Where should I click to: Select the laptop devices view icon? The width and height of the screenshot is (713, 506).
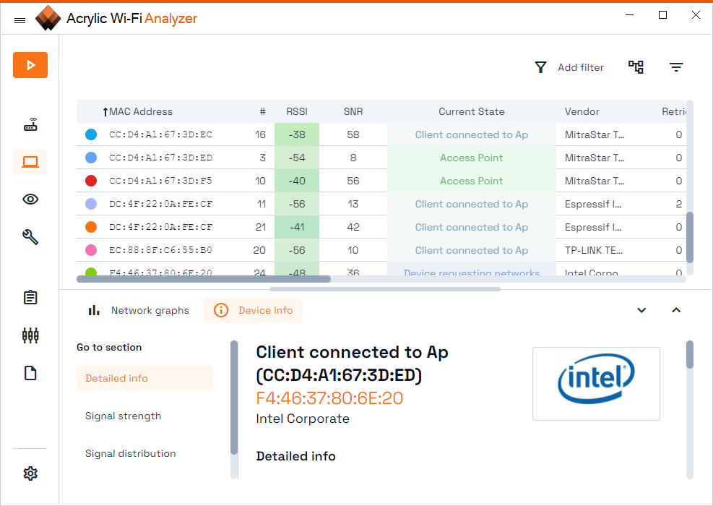click(30, 162)
